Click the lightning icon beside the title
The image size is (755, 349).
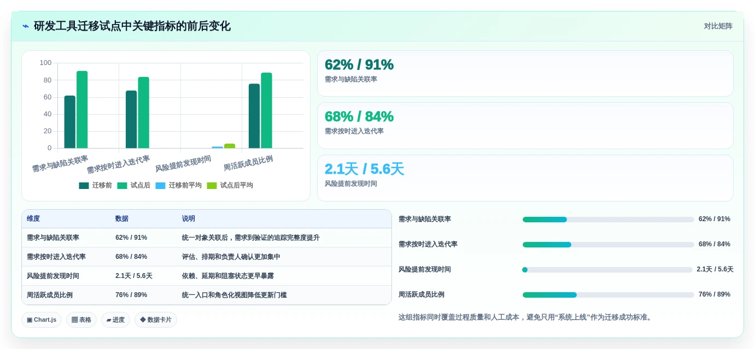tap(26, 26)
